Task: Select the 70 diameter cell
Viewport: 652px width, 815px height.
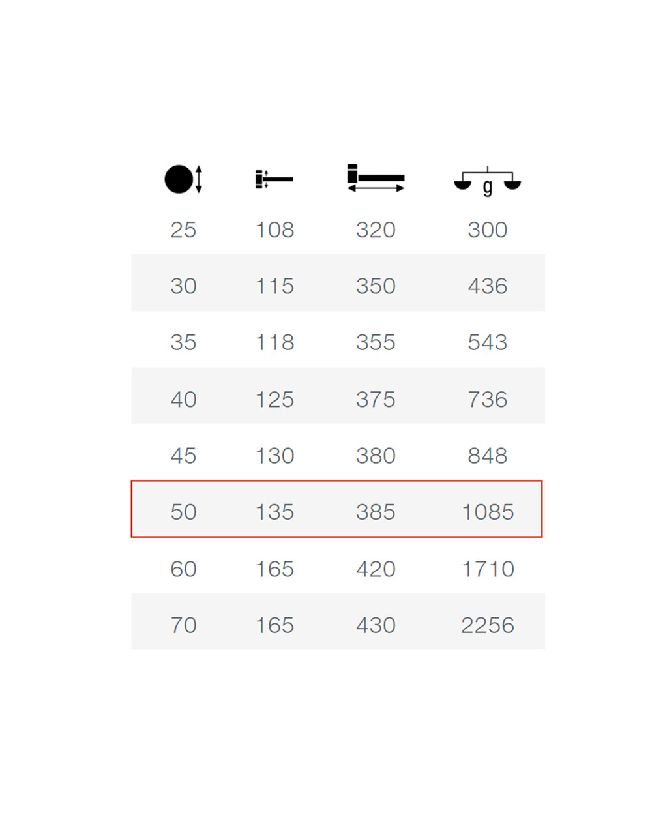Action: click(x=183, y=625)
